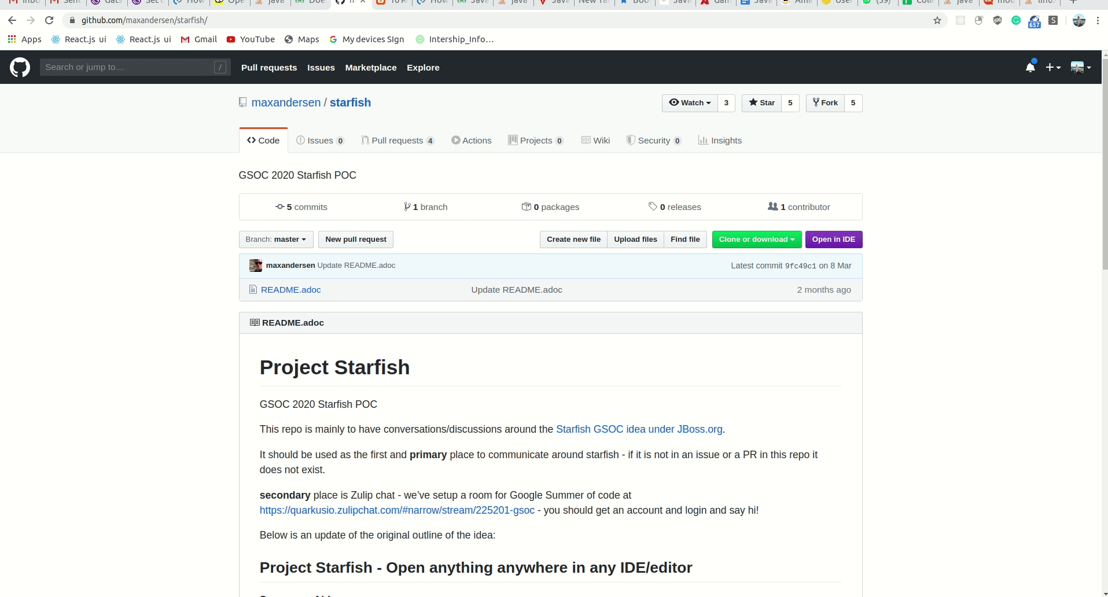1108x597 pixels.
Task: Go to Issues in top navigation
Action: pos(321,68)
